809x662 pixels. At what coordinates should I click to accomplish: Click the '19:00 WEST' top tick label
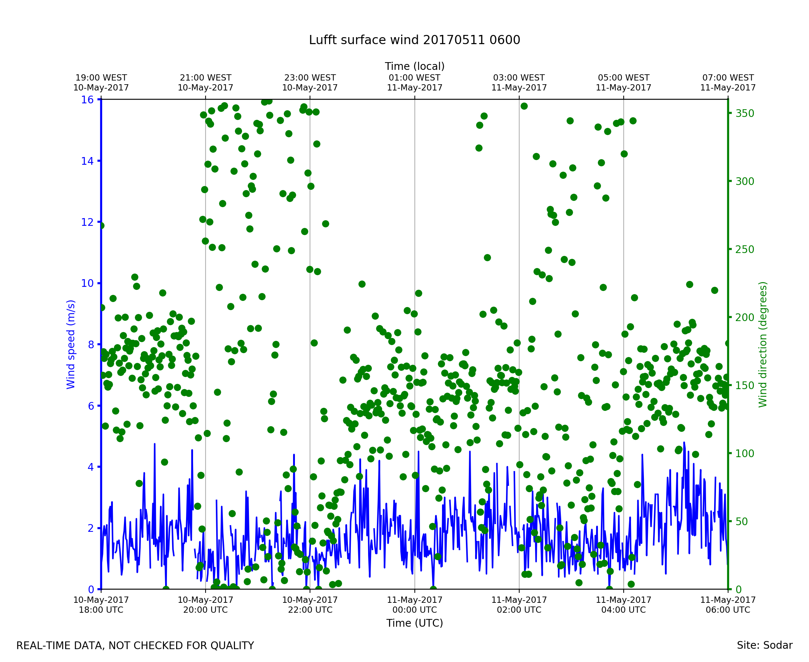[101, 78]
